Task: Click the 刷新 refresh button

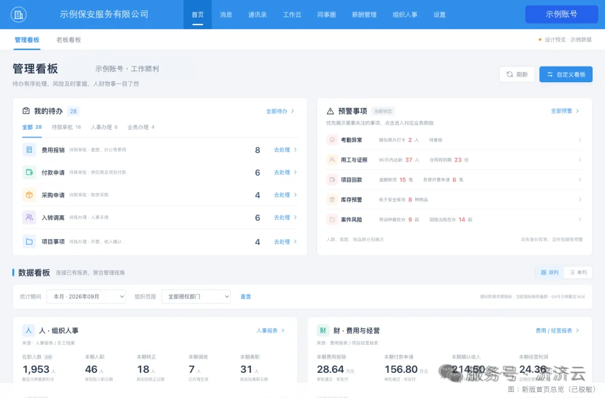Action: point(516,74)
